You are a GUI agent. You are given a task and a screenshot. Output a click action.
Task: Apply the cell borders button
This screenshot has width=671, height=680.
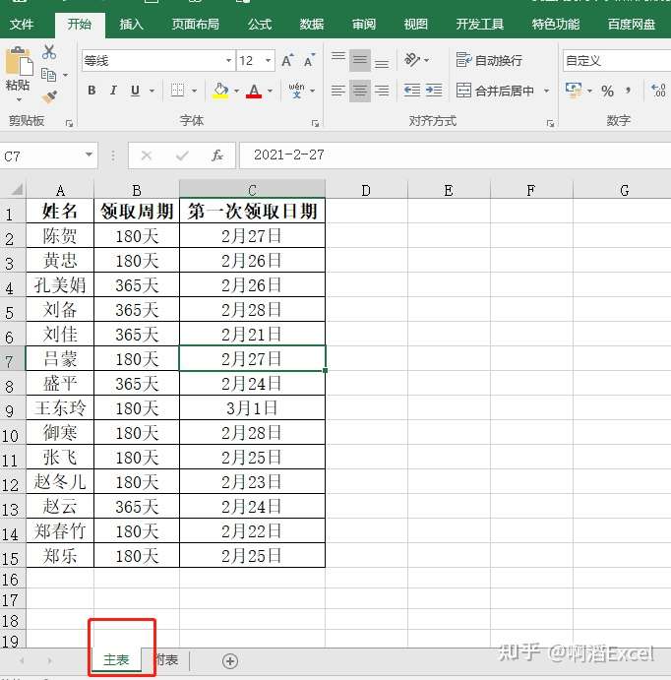(x=177, y=91)
